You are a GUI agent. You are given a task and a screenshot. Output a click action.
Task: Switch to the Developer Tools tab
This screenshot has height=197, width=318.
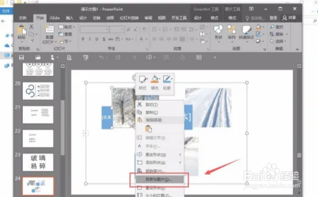click(x=179, y=18)
